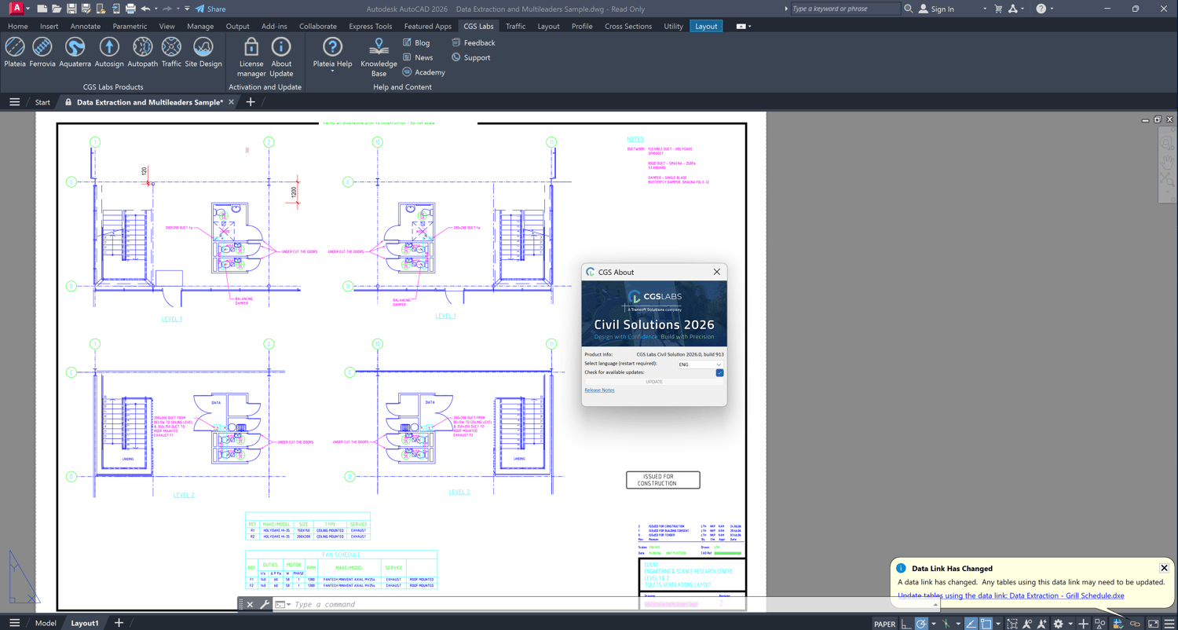
Task: Toggle 2D Object Snap in status bar
Action: pyautogui.click(x=986, y=624)
